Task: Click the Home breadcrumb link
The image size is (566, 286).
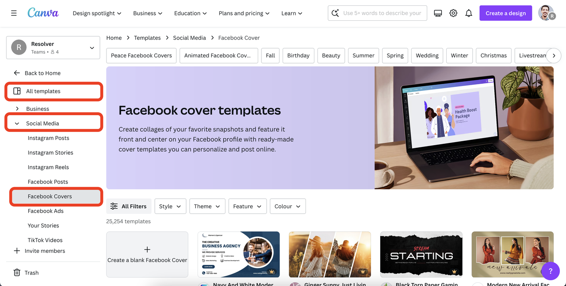Action: pos(114,38)
